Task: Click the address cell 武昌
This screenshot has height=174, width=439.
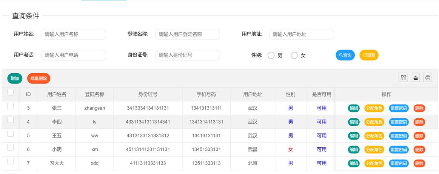Action: click(x=253, y=150)
